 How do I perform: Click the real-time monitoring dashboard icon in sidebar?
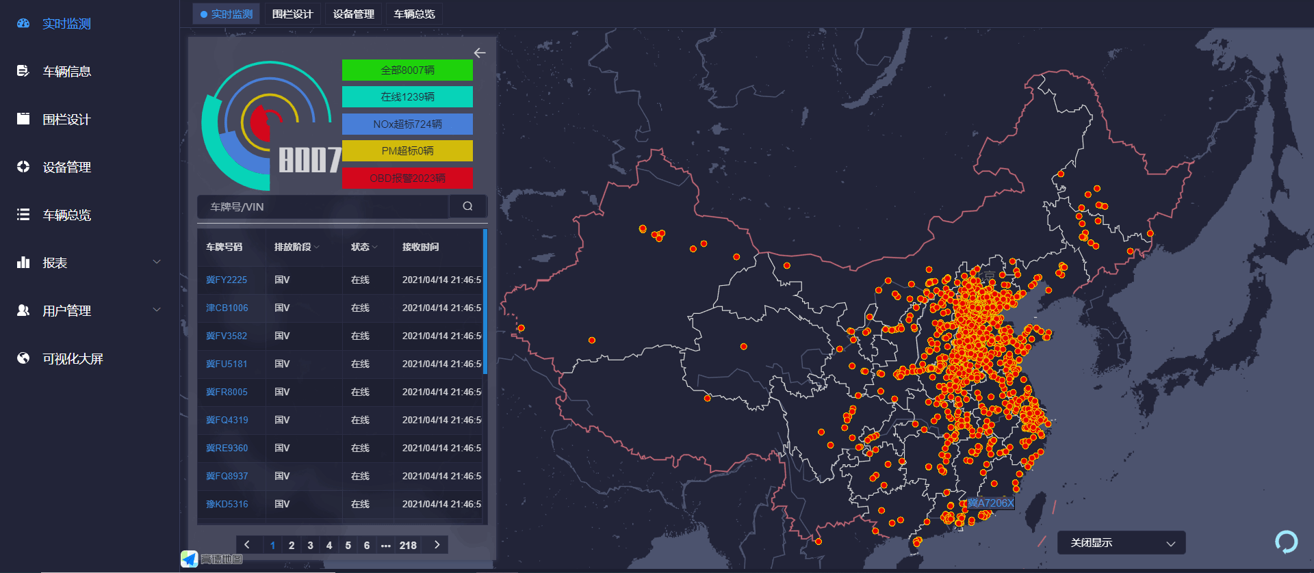[x=23, y=23]
